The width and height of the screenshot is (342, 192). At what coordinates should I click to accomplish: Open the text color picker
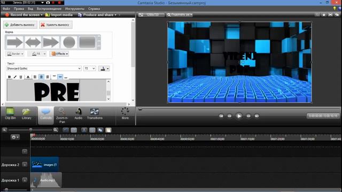pos(104,69)
